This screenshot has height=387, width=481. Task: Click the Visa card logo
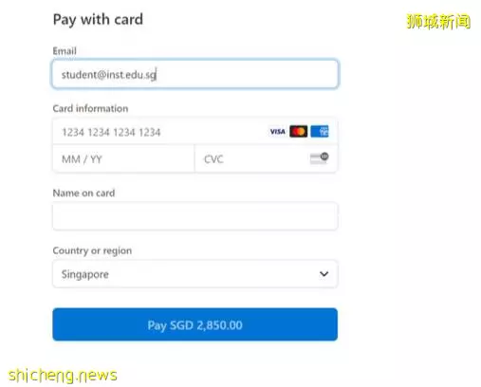[x=277, y=132]
